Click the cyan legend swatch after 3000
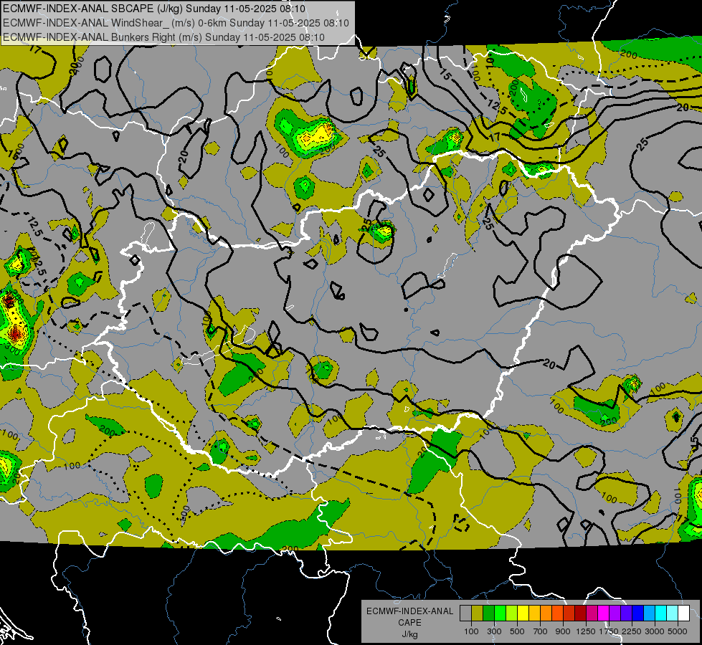The height and width of the screenshot is (645, 702). pyautogui.click(x=661, y=613)
